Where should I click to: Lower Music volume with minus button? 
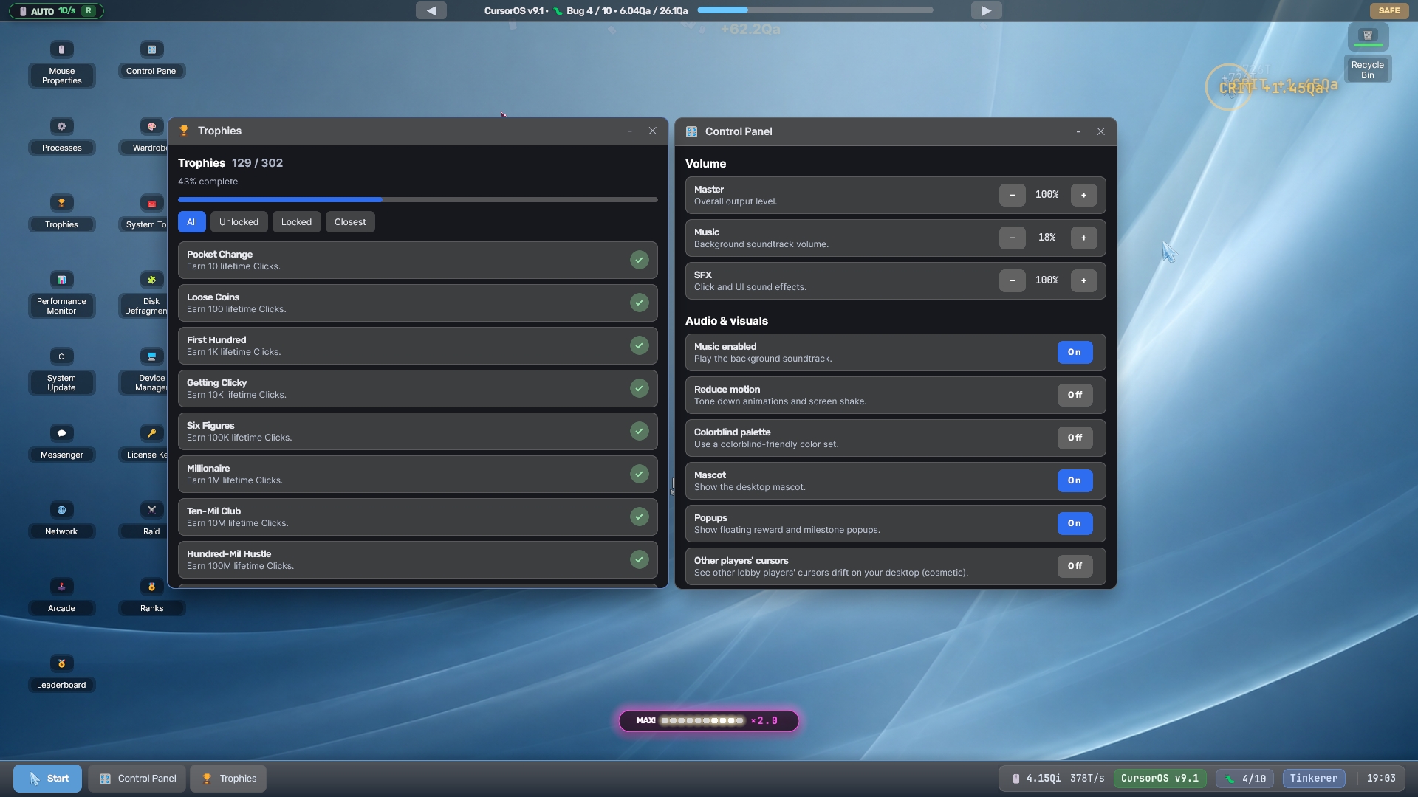(x=1012, y=238)
